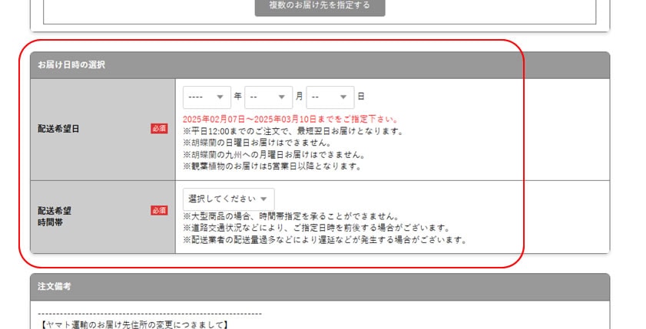Expand the month dropdown before 月
The width and height of the screenshot is (646, 329).
tap(268, 97)
